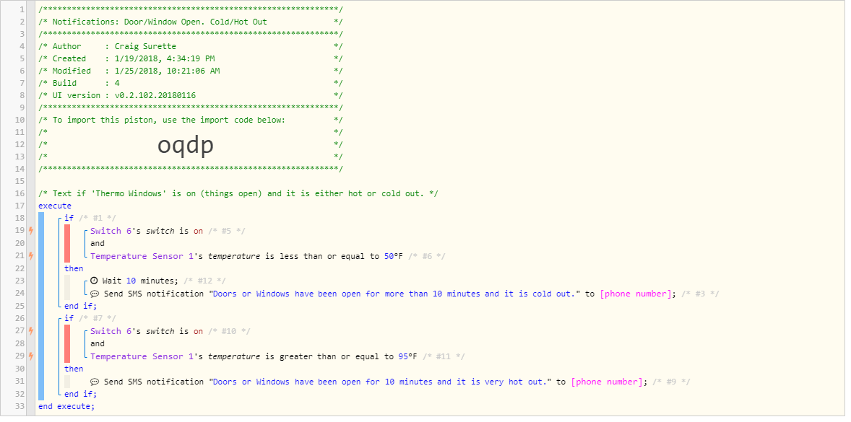Click the Created date line in header
The height and width of the screenshot is (422, 851).
(191, 58)
